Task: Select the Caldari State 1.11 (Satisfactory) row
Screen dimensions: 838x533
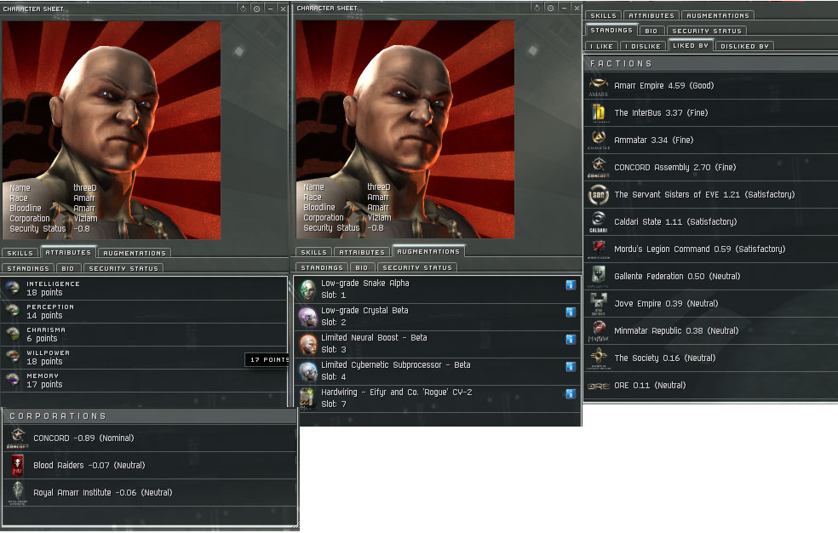Action: click(711, 222)
